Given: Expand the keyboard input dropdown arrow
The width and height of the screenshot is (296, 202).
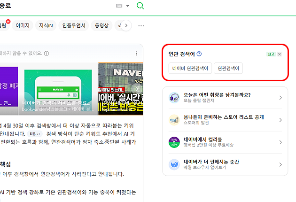Looking at the screenshot, I should pos(128,6).
